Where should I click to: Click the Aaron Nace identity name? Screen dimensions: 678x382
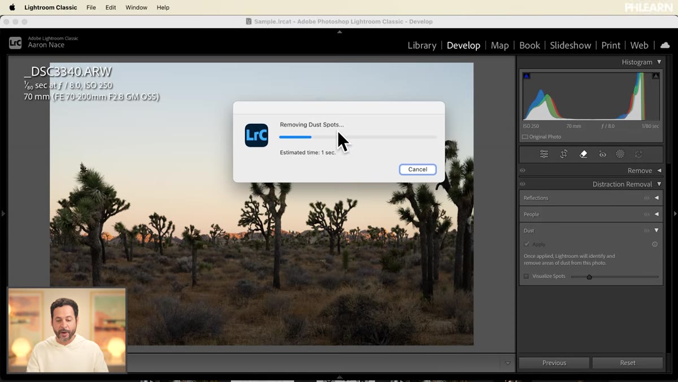click(46, 45)
